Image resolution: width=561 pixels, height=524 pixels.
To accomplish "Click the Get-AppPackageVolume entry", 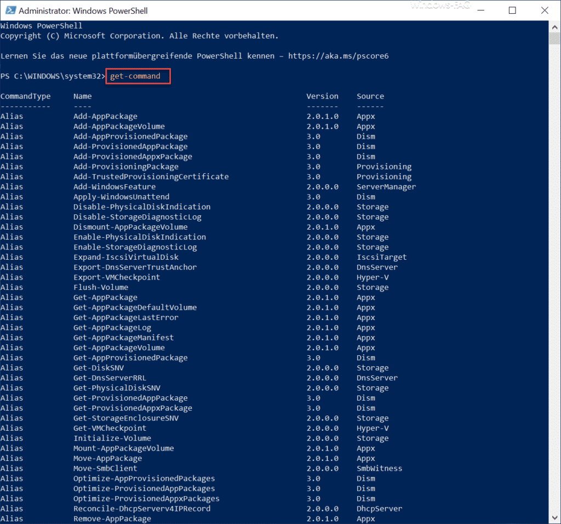I will point(119,348).
